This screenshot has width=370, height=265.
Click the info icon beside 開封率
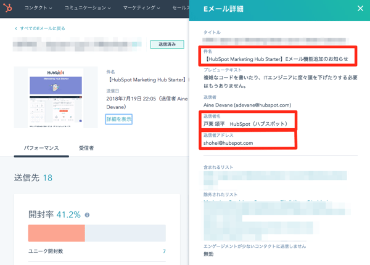click(87, 215)
